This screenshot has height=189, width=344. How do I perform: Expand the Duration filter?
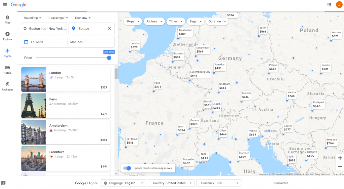pos(217,21)
